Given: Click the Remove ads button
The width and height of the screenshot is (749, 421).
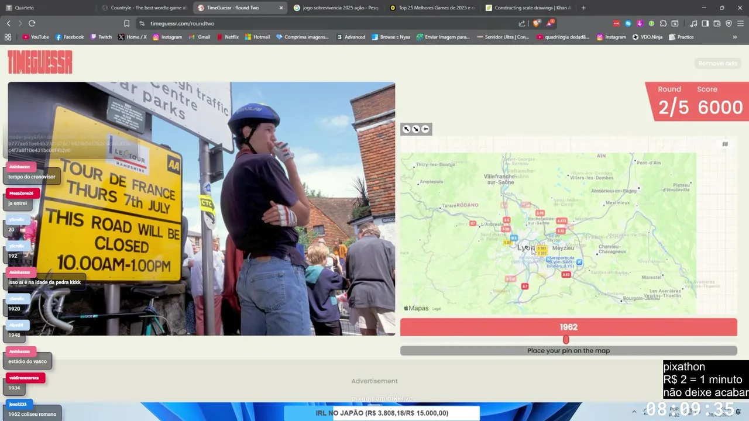Looking at the screenshot, I should coord(717,63).
